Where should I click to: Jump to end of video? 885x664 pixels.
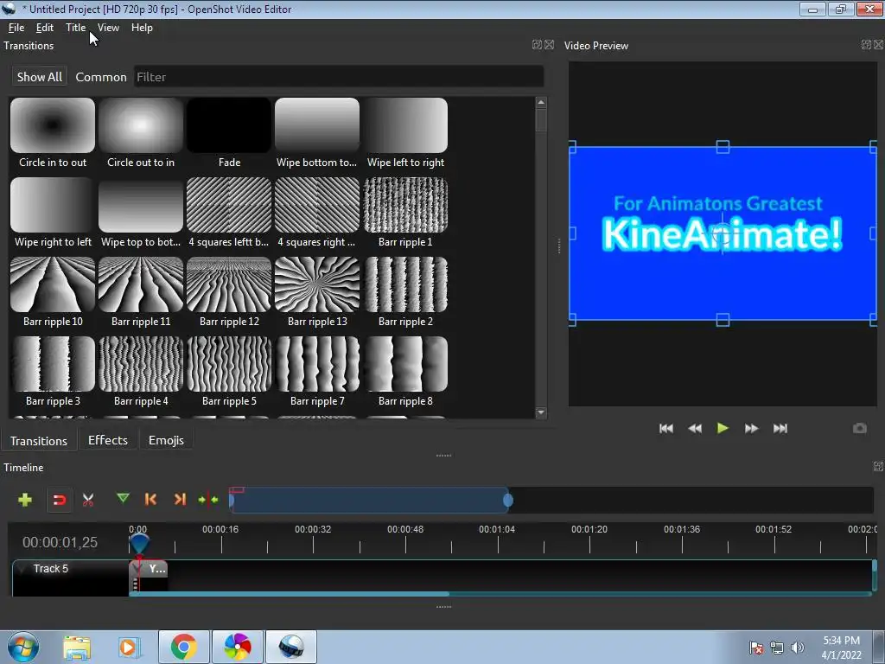pyautogui.click(x=780, y=429)
